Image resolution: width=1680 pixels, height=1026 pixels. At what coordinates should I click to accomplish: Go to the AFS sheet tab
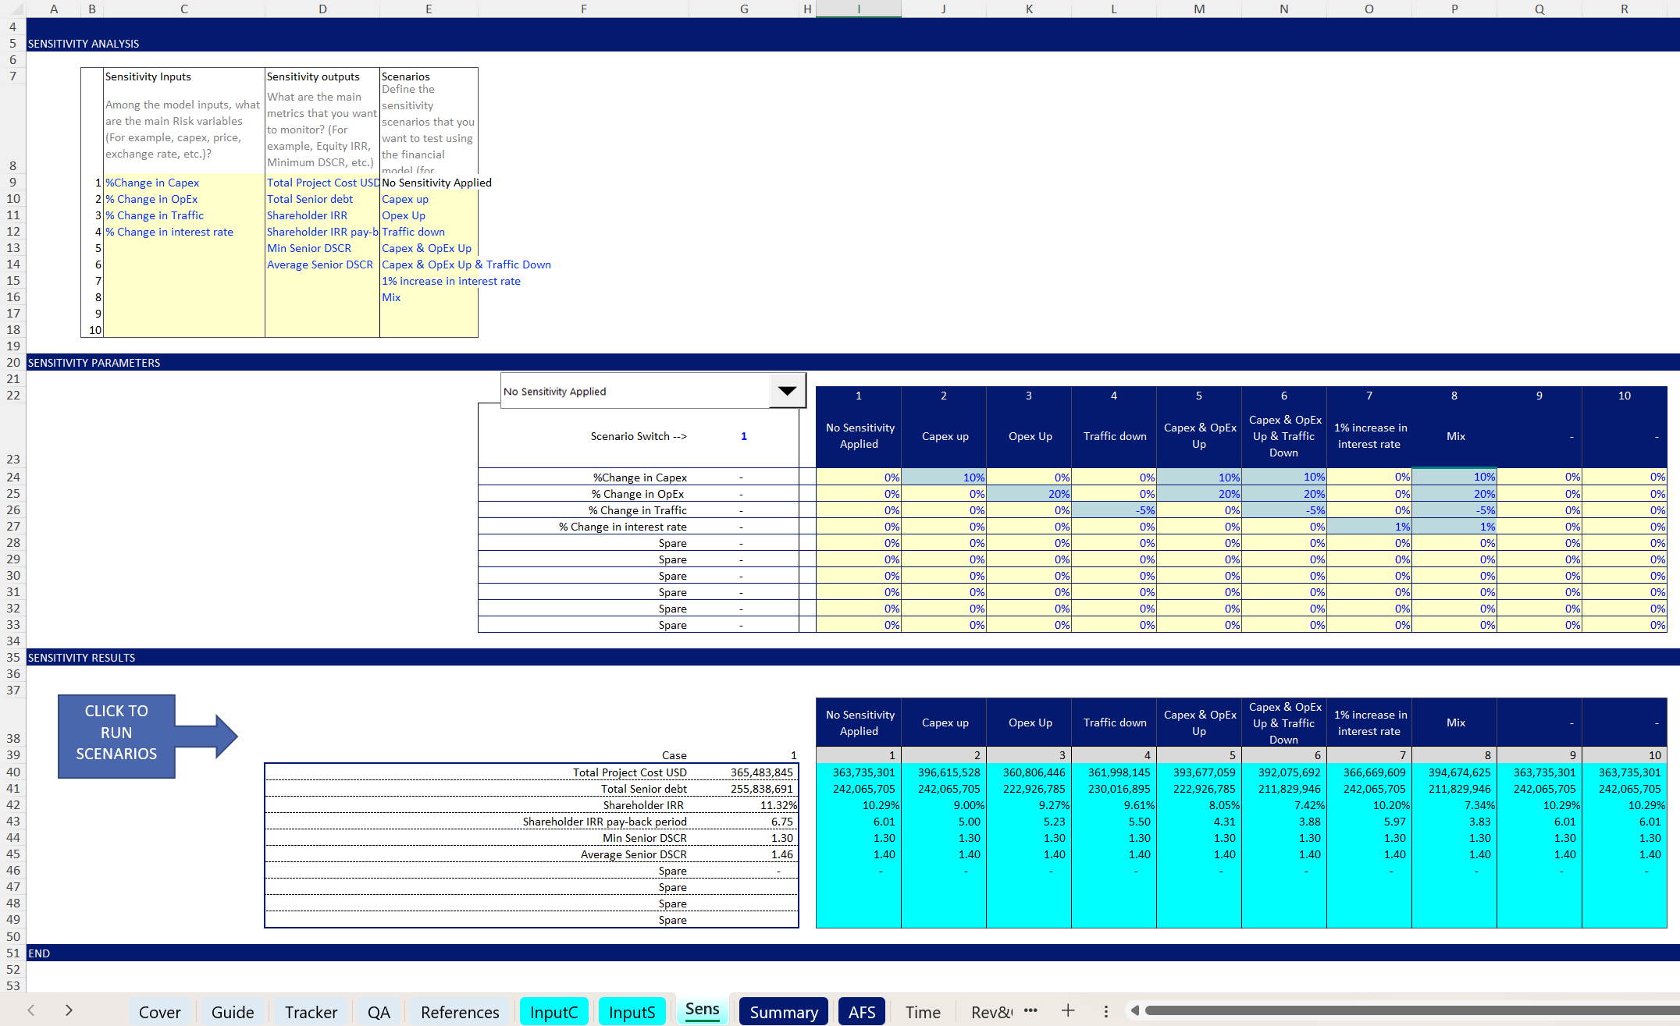pyautogui.click(x=861, y=1012)
